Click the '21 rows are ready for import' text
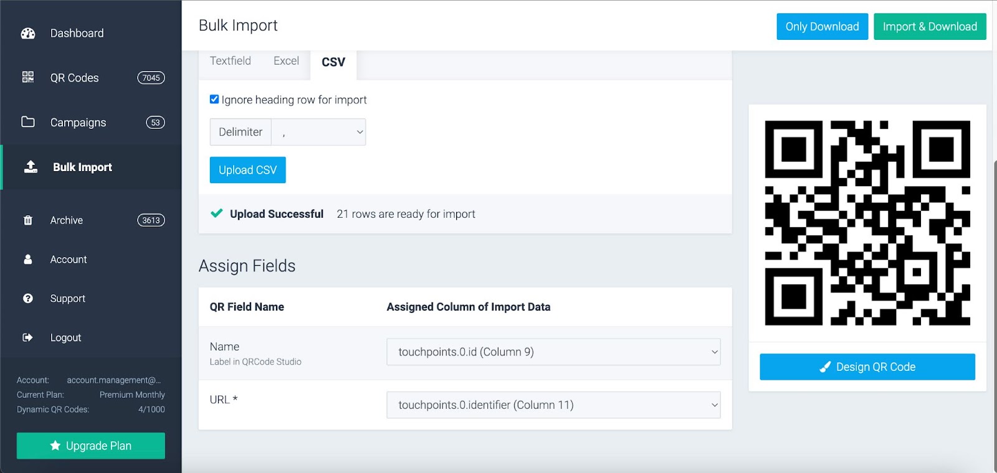Screen dimensions: 997x473 tap(406, 214)
